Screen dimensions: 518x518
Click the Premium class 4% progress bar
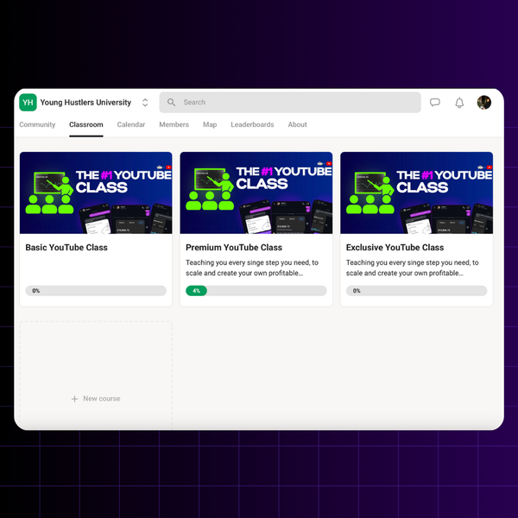[x=256, y=291]
